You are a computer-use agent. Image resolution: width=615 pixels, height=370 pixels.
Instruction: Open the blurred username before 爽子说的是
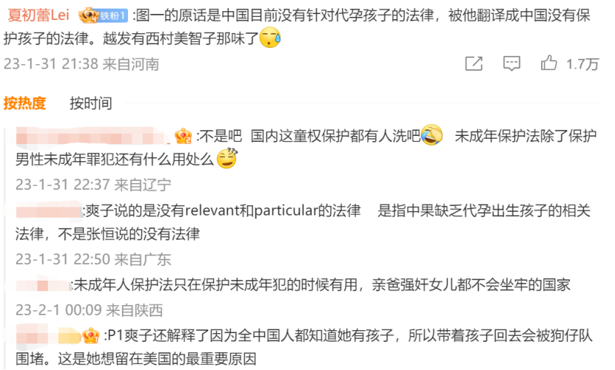[49, 210]
